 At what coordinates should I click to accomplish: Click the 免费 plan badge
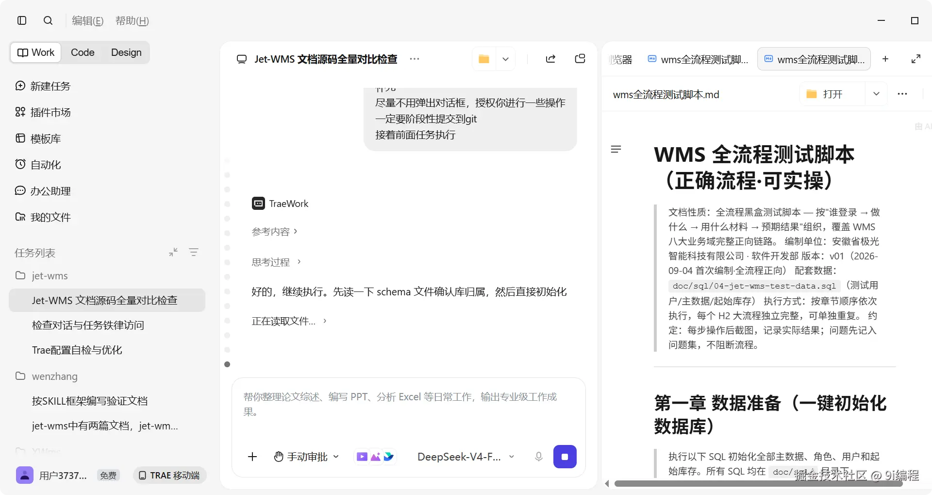tap(108, 476)
